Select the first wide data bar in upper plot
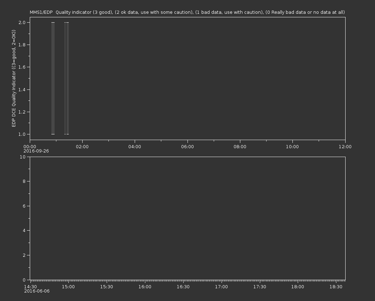 pyautogui.click(x=53, y=78)
